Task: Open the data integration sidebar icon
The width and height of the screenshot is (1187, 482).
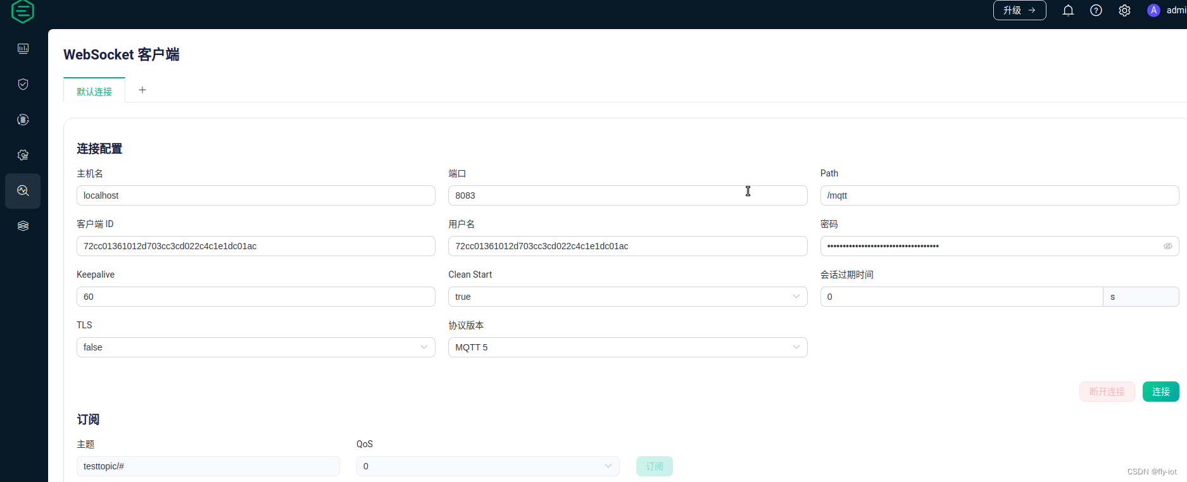Action: pyautogui.click(x=23, y=120)
